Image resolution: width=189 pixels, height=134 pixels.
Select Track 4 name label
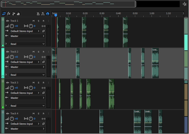pos(14,113)
